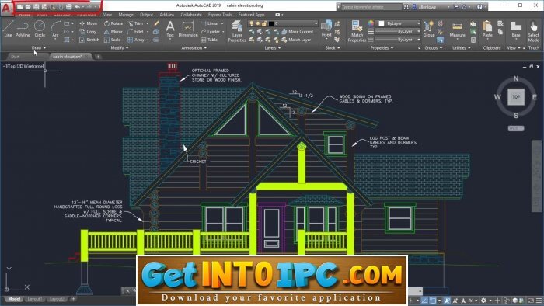This screenshot has height=306, width=544.
Task: Toggle layer lock icon in layer dropdown
Action: point(263,23)
